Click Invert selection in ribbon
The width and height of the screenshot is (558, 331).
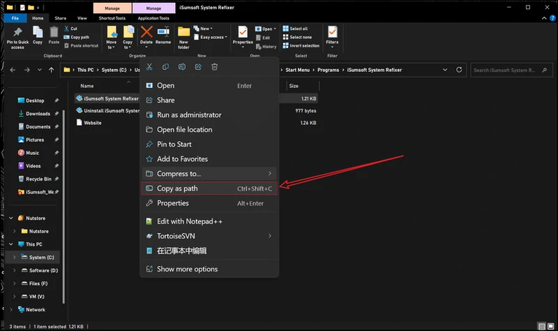coord(303,45)
